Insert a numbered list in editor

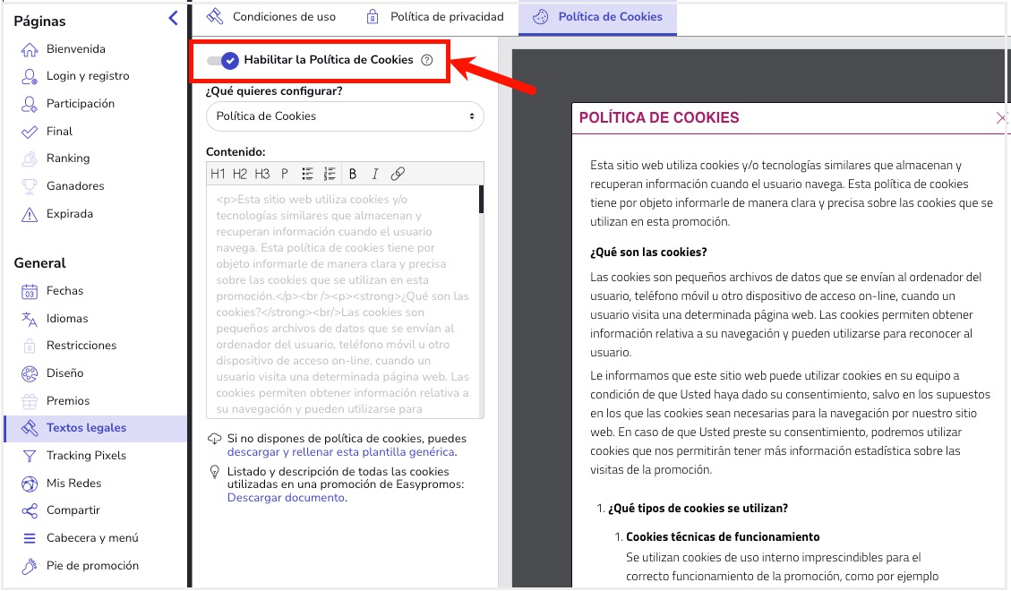(x=330, y=174)
